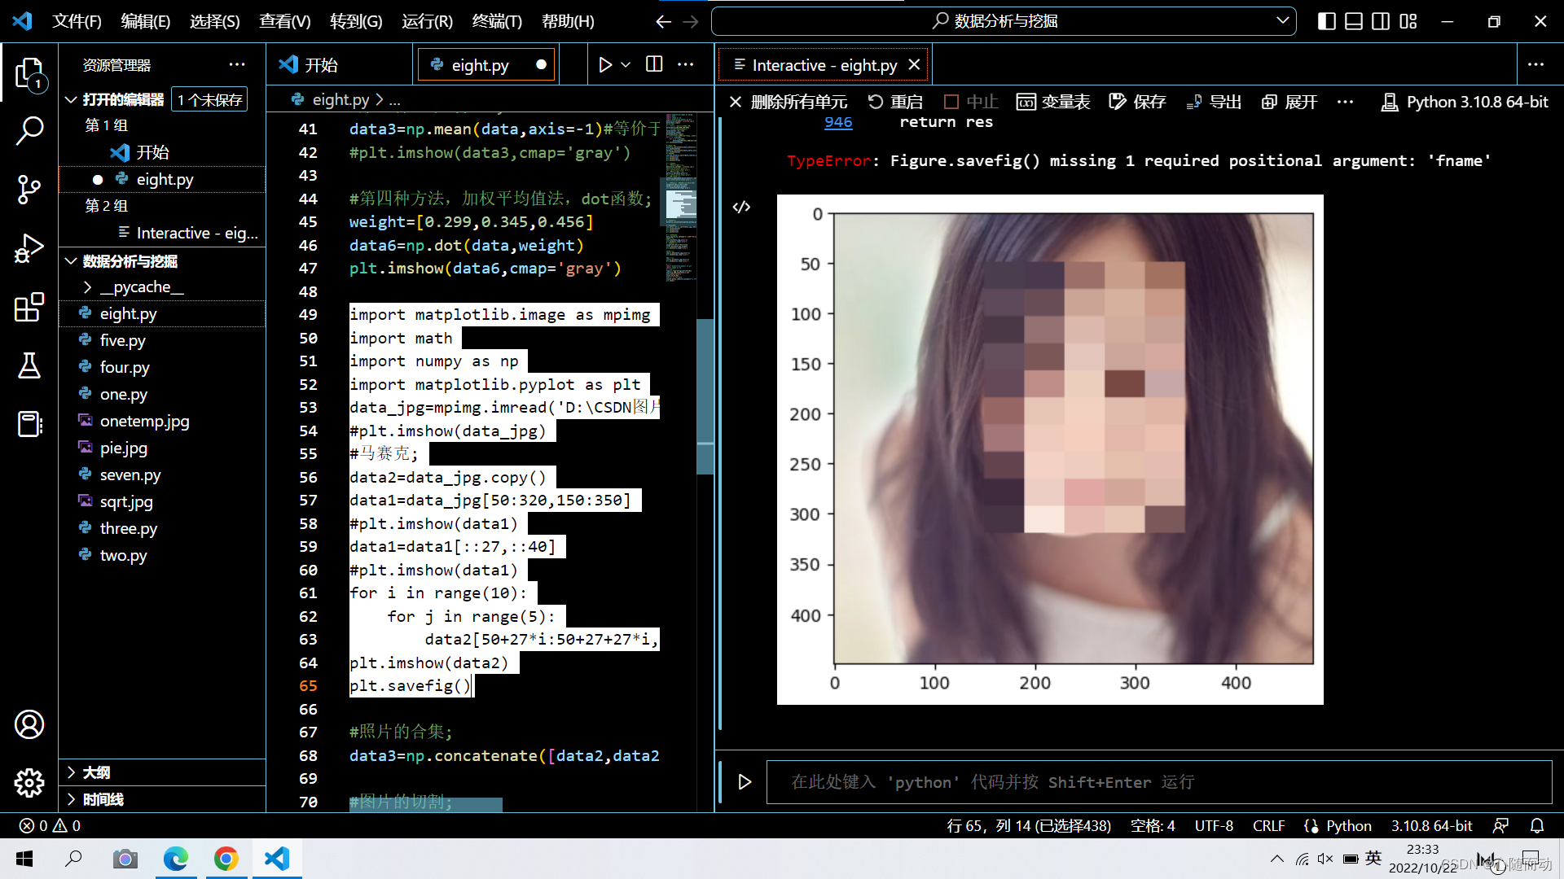The height and width of the screenshot is (879, 1564).
Task: Click the editor vertical scrollbar thumb
Action: coord(705,396)
